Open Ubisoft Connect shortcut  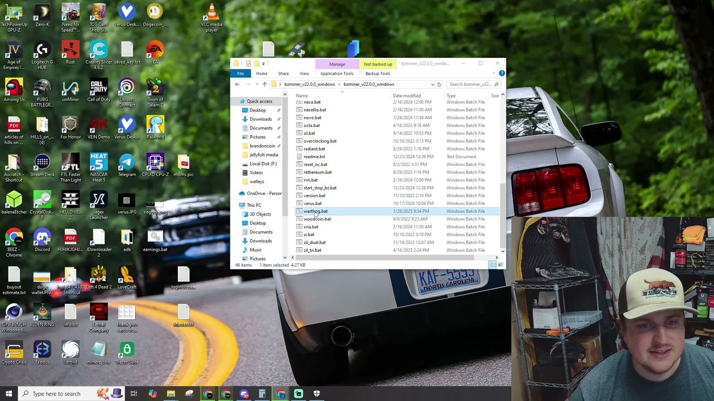(127, 92)
